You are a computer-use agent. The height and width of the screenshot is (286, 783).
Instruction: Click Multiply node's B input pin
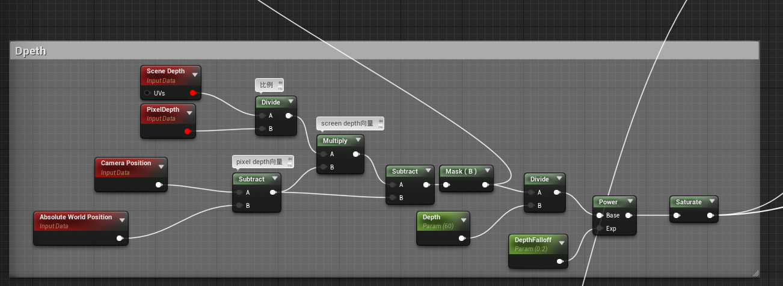pyautogui.click(x=324, y=167)
